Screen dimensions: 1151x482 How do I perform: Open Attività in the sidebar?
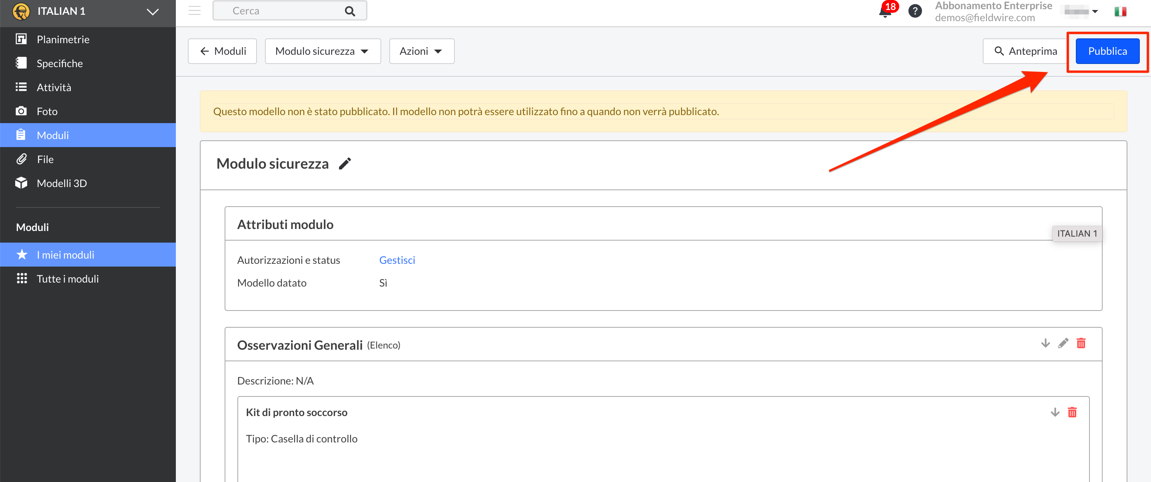(88, 87)
